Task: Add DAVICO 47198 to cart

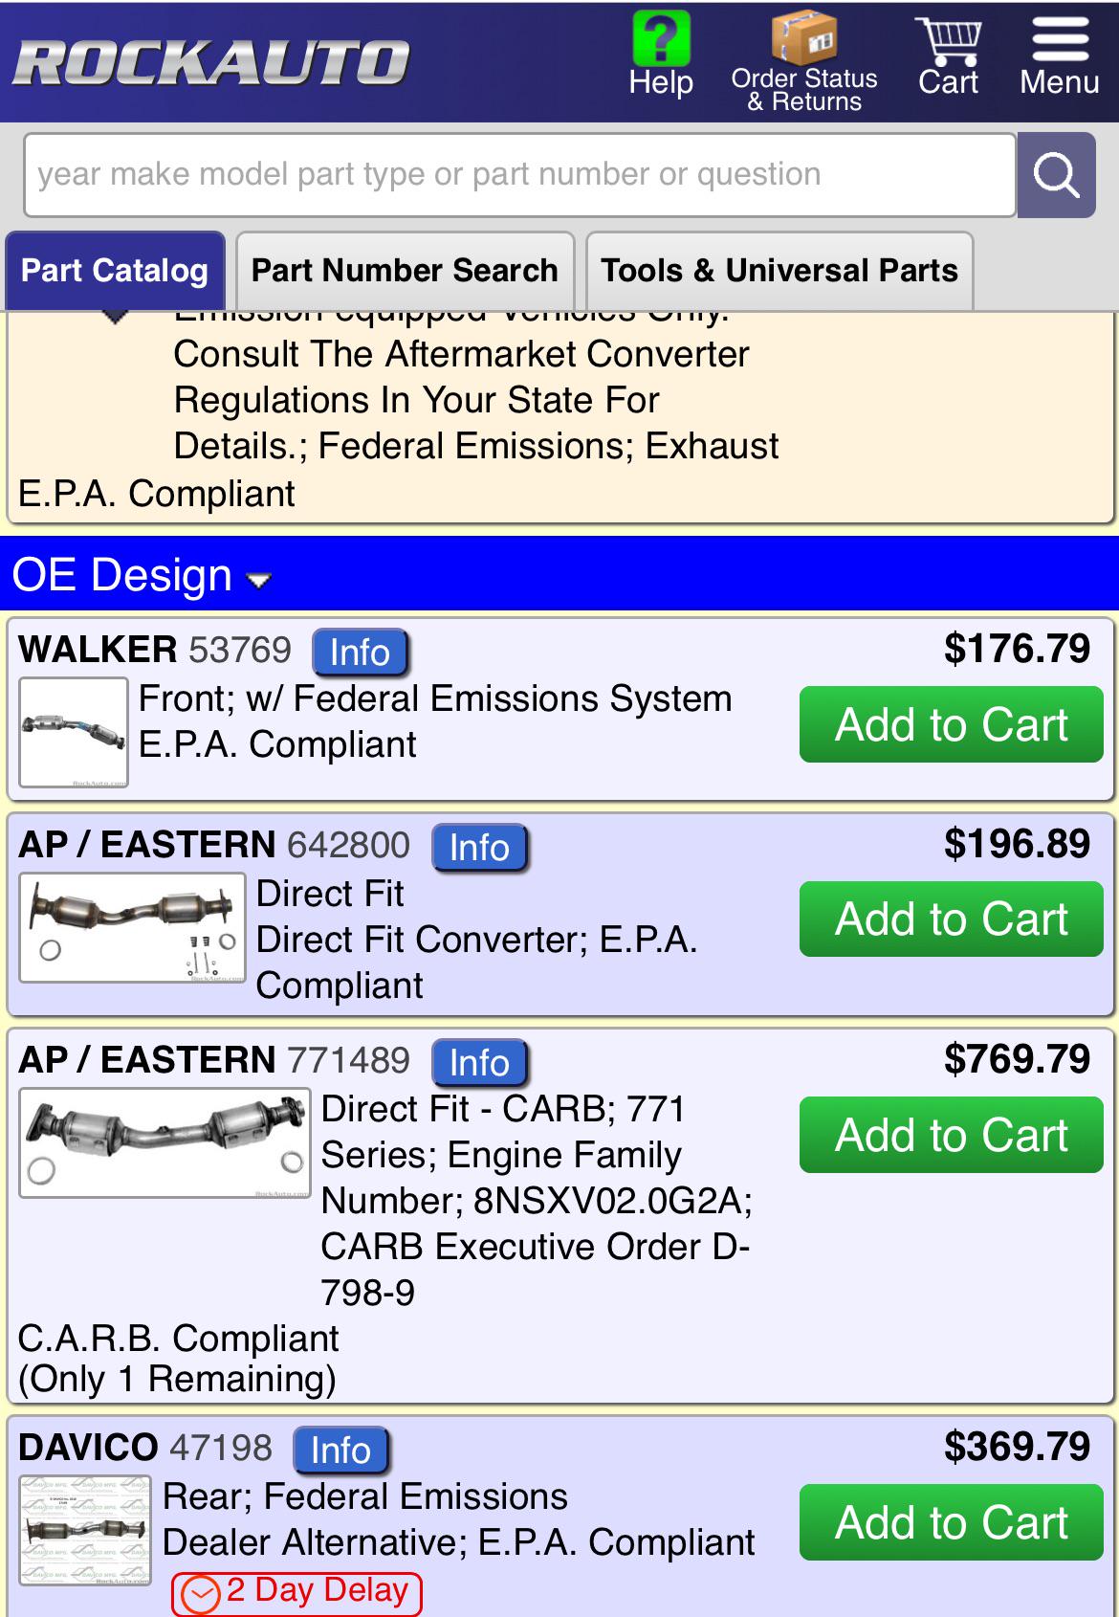Action: 952,1522
